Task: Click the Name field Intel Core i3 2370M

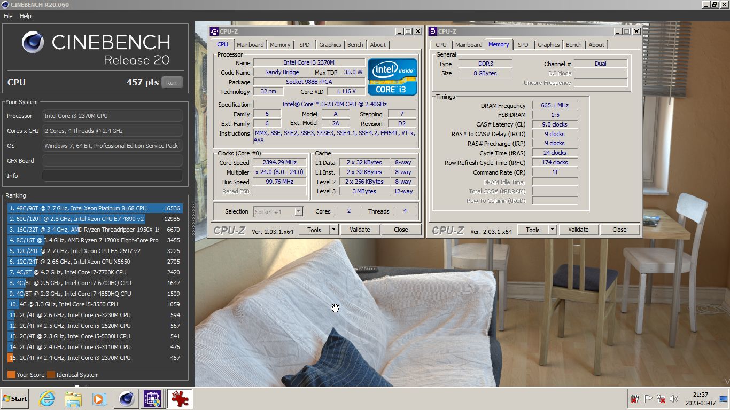Action: pos(309,62)
